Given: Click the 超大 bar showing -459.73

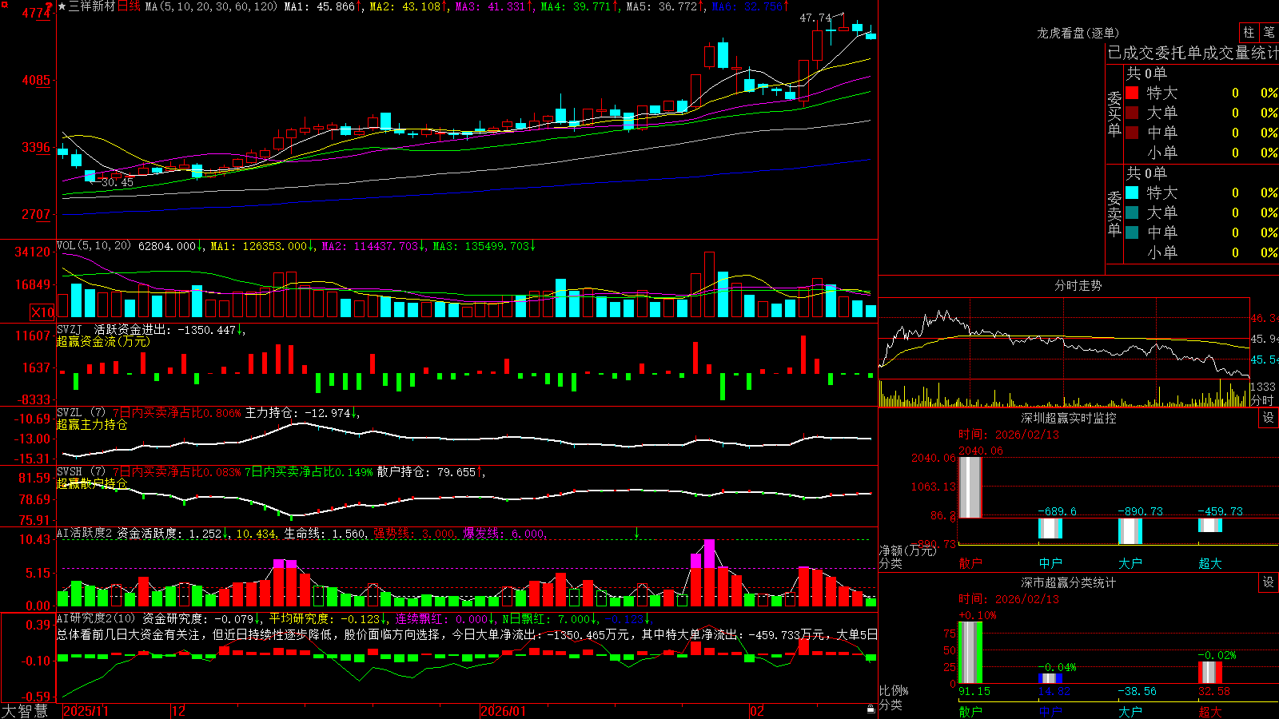Looking at the screenshot, I should pos(1210,525).
